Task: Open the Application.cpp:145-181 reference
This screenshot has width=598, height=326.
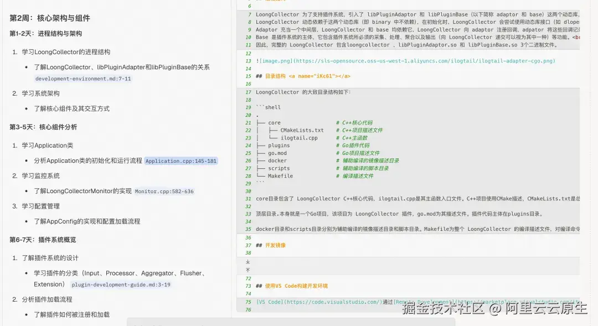Action: (181, 161)
